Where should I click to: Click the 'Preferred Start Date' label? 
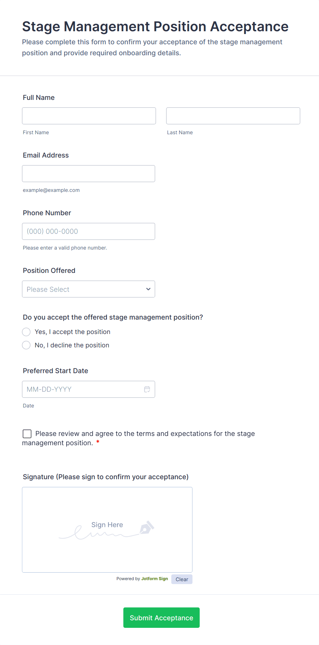click(56, 371)
